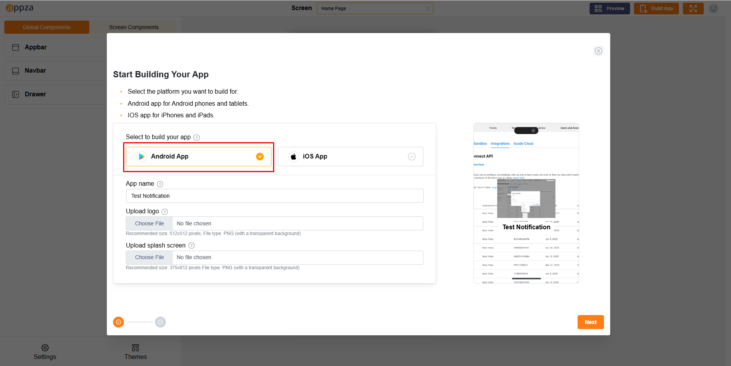
Task: Open the Appbar component
Action: click(56, 47)
